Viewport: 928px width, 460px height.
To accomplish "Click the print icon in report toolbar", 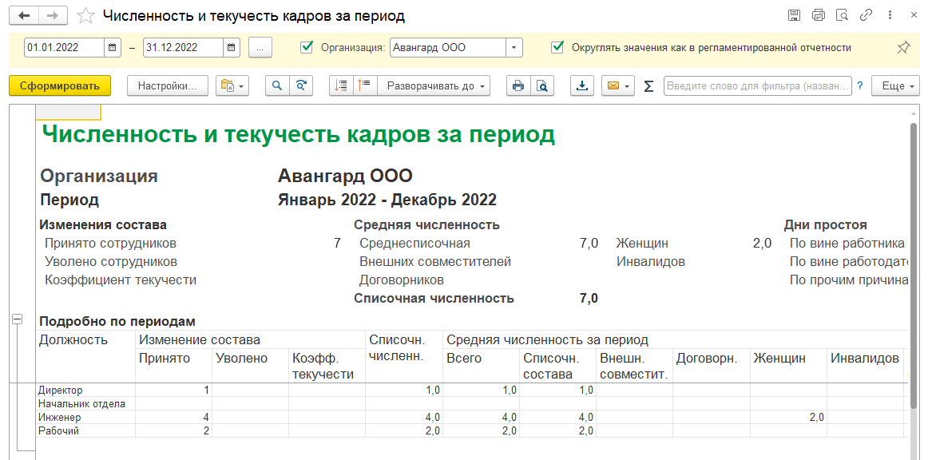I will [x=518, y=86].
